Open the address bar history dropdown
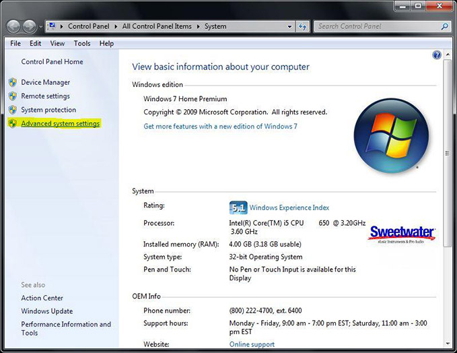The height and width of the screenshot is (353, 457). 289,26
